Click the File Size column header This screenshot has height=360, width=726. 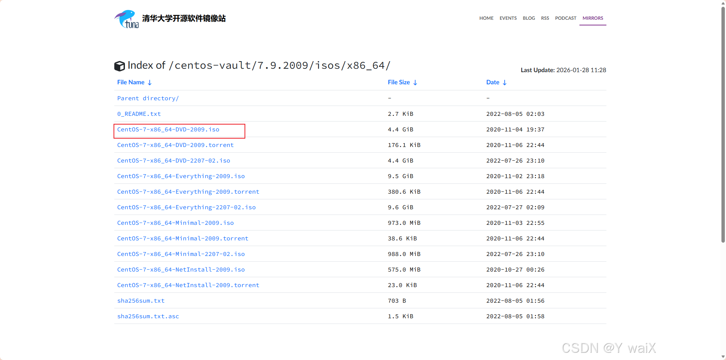(x=399, y=82)
